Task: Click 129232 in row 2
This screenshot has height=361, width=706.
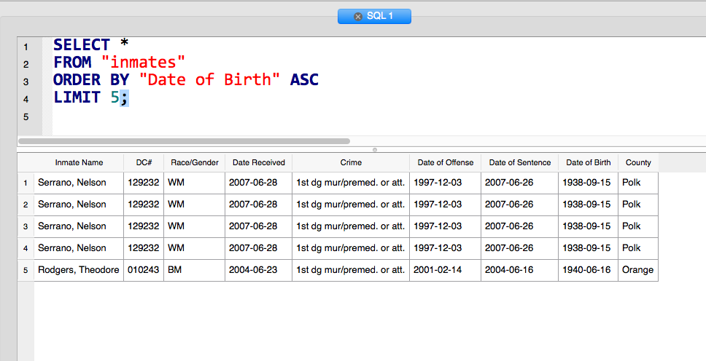Action: [x=143, y=204]
